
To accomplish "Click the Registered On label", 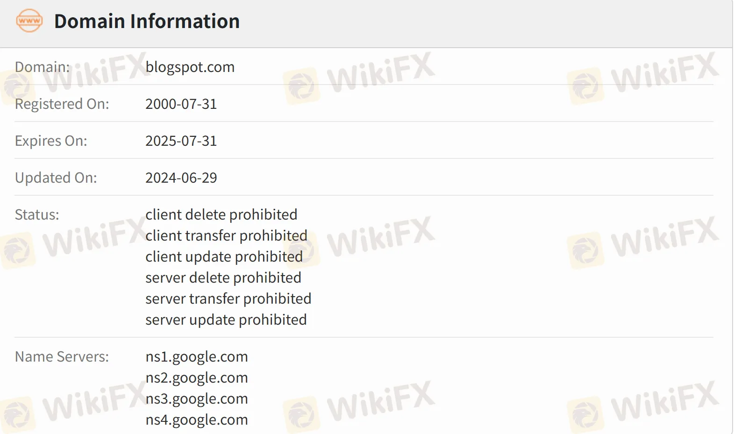I will click(x=62, y=104).
